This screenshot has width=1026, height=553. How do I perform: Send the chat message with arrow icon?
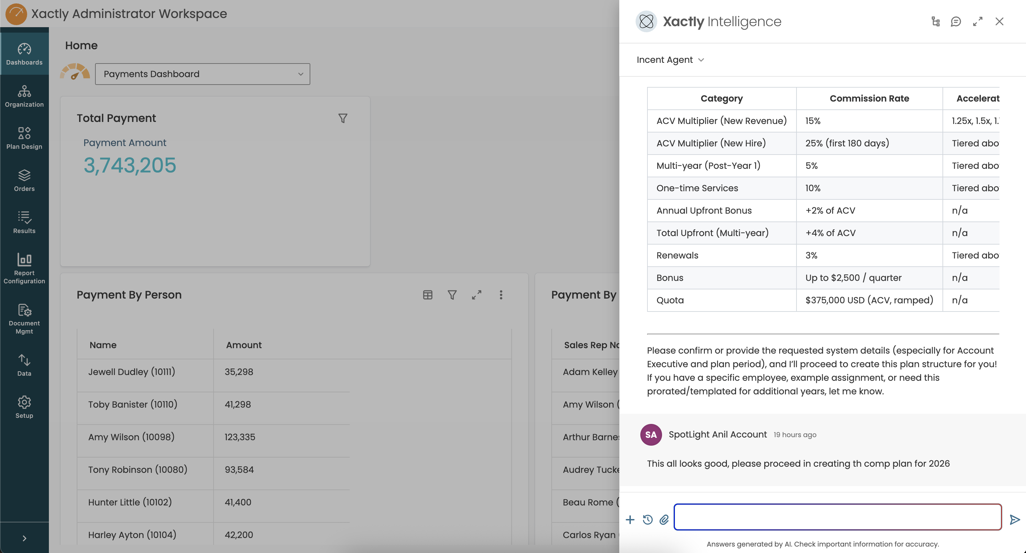[x=1014, y=519]
